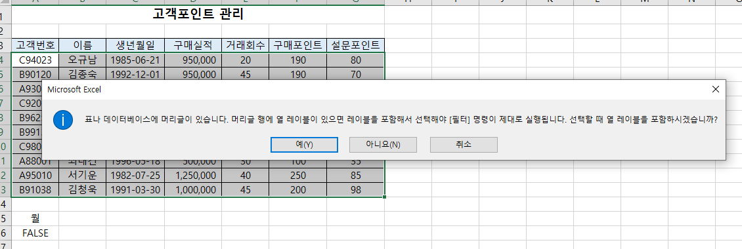Cancel the dialog with 취소
This screenshot has height=249, width=742.
(464, 145)
